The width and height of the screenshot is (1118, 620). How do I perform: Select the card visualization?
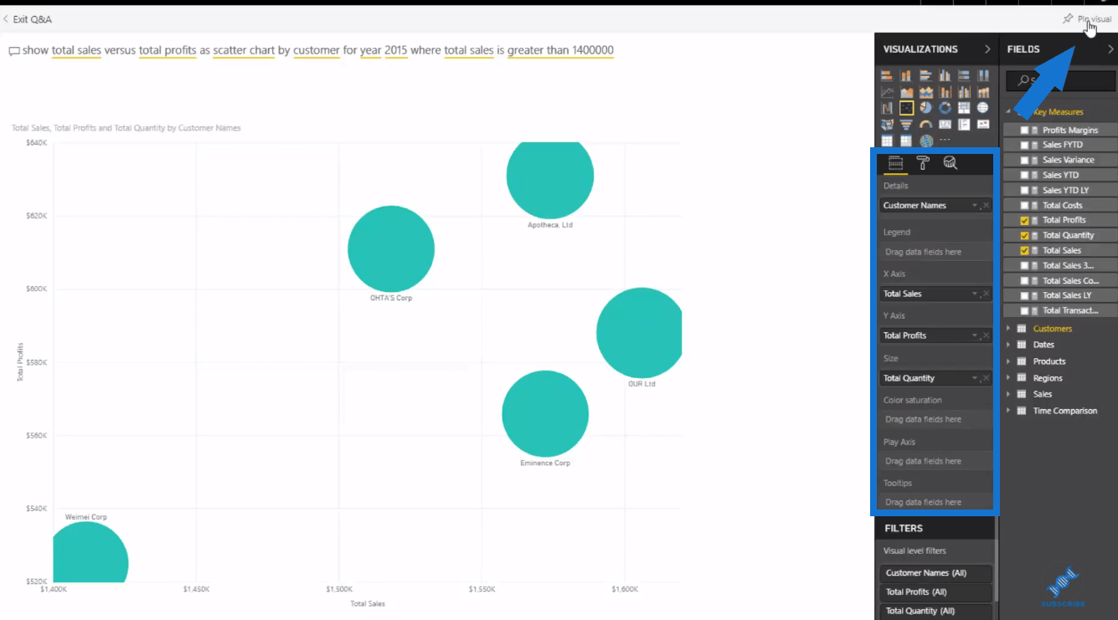click(945, 125)
